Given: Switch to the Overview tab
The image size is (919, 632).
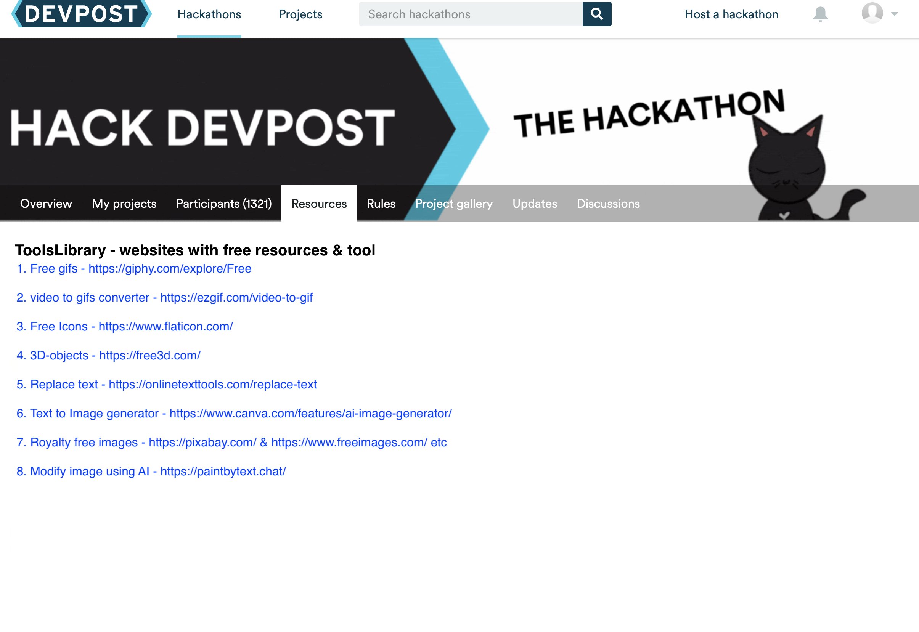Looking at the screenshot, I should click(x=46, y=204).
